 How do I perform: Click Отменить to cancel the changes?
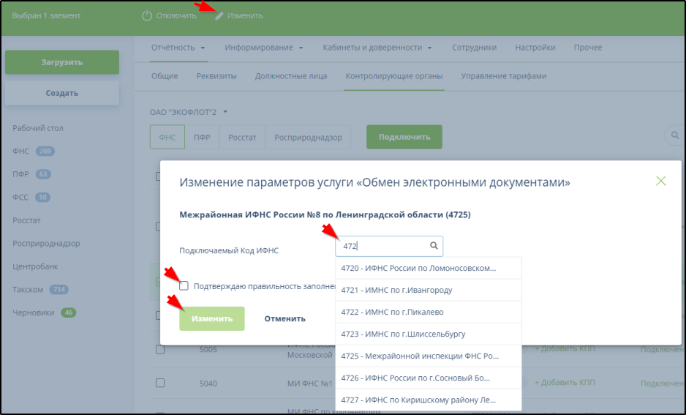tap(284, 318)
